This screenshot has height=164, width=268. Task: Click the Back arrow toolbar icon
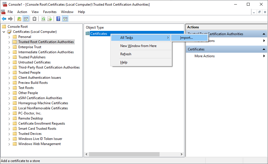(x=4, y=19)
